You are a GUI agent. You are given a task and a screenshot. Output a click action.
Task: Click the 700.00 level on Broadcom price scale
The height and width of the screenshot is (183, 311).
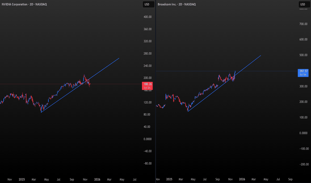[303, 24]
